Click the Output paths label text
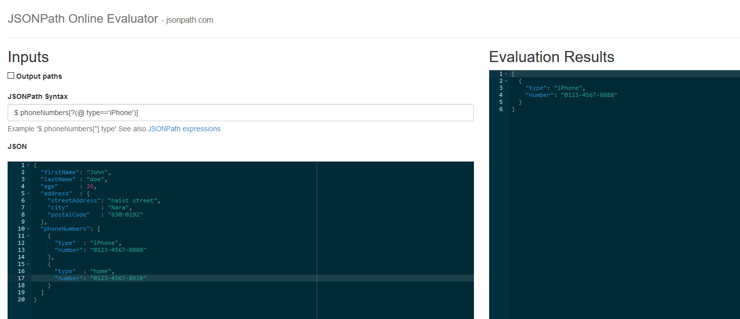The image size is (740, 319). (39, 76)
